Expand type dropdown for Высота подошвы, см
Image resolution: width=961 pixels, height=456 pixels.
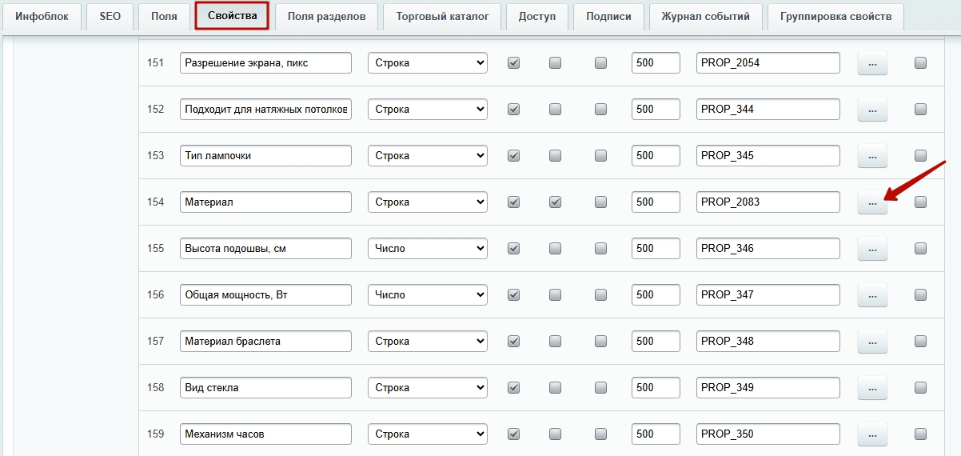427,249
